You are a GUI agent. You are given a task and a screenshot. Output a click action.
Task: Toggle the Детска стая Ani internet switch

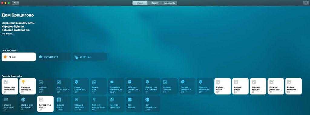[10, 86]
